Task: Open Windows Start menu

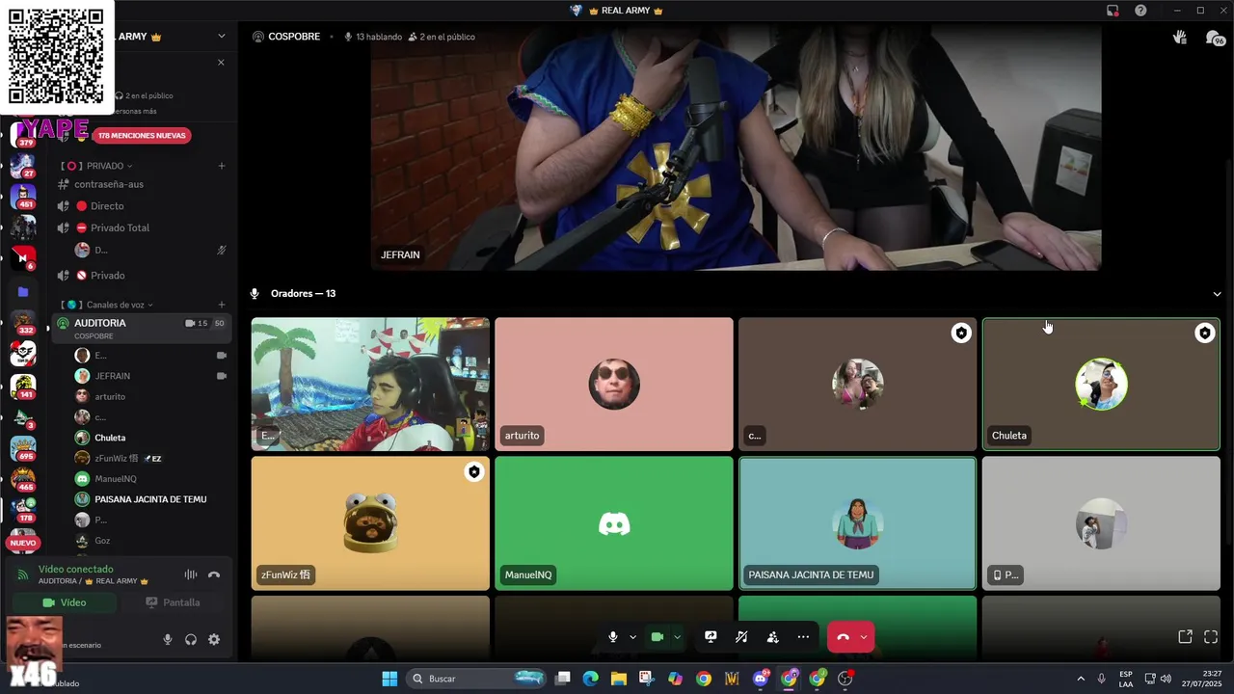Action: [x=389, y=679]
